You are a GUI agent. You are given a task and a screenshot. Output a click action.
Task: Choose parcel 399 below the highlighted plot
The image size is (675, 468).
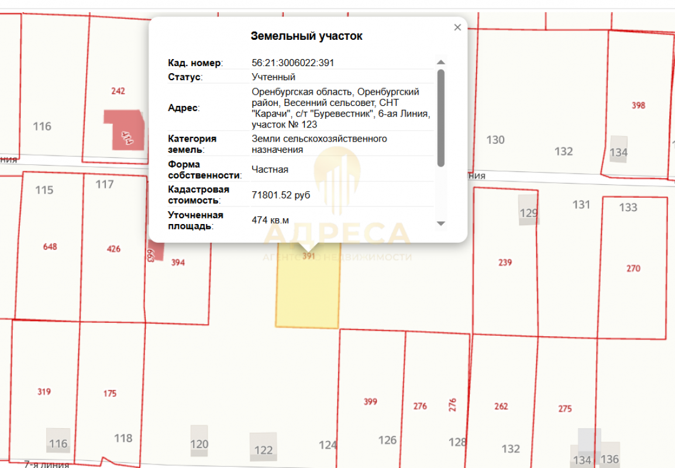[370, 401]
